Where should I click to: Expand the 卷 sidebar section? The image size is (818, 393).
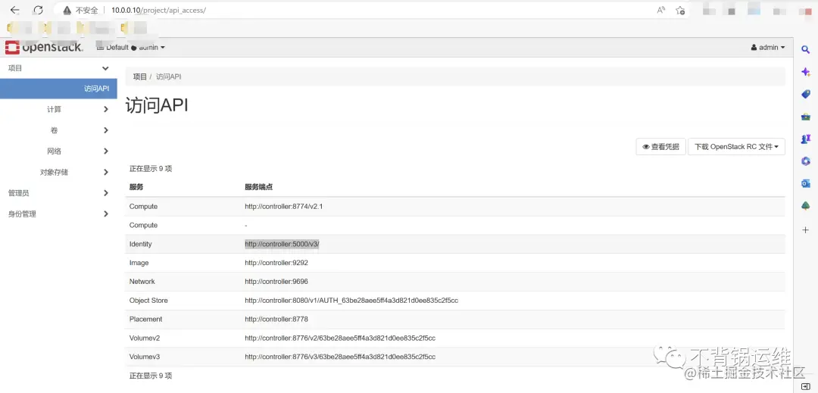click(x=58, y=130)
